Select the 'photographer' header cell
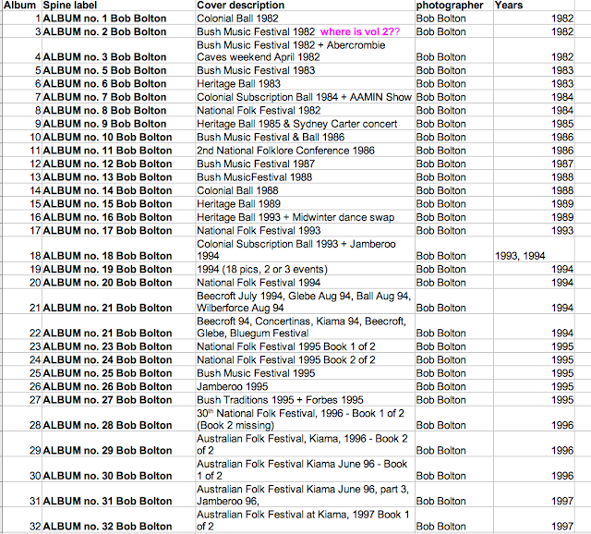The width and height of the screenshot is (591, 534). 453,6
